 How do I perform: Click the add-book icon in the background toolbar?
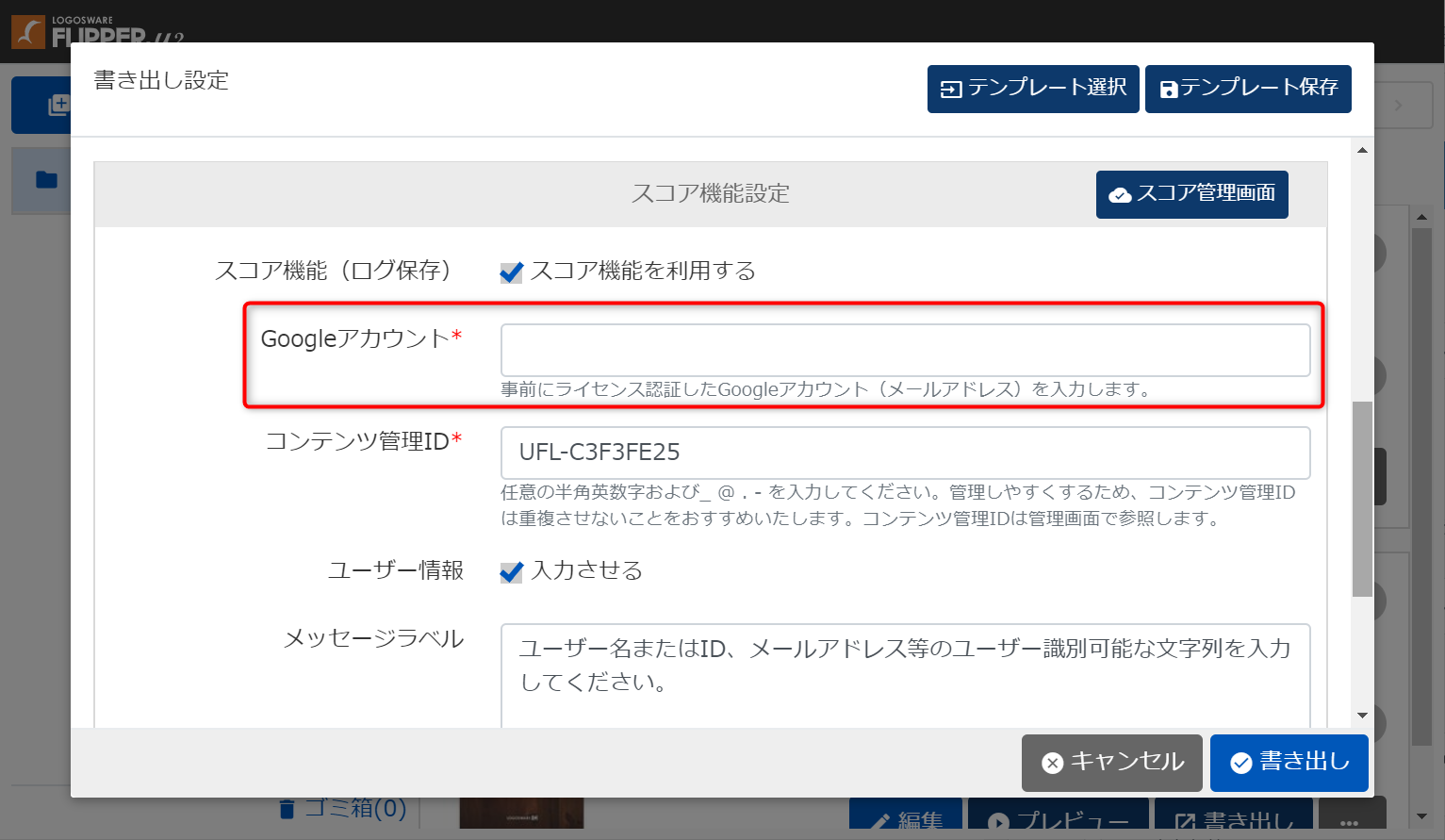pos(58,105)
